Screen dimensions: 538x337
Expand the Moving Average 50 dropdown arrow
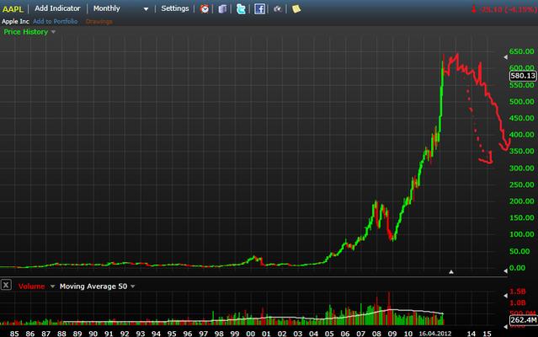pos(133,286)
